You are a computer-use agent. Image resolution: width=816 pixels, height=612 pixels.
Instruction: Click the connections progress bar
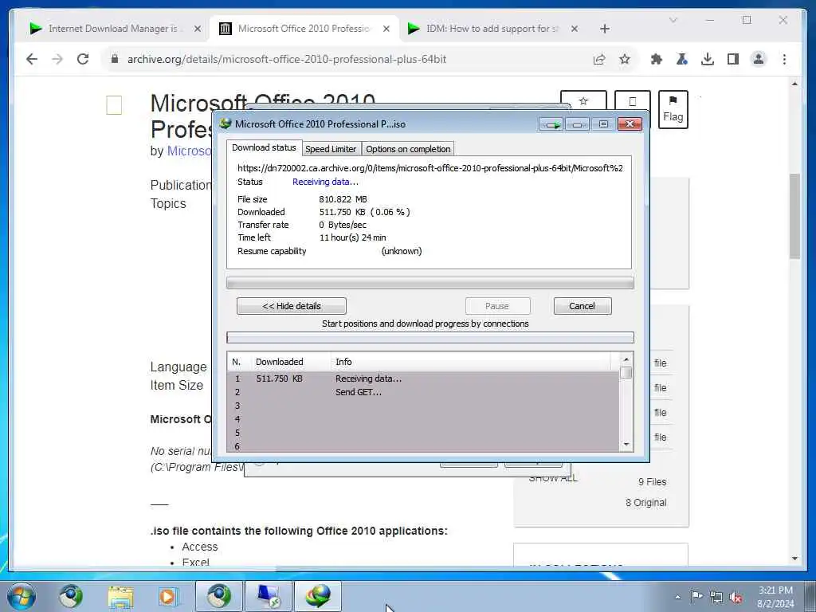point(430,338)
